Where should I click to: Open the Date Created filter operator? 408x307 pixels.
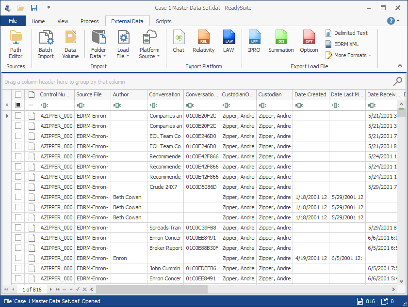(x=299, y=105)
